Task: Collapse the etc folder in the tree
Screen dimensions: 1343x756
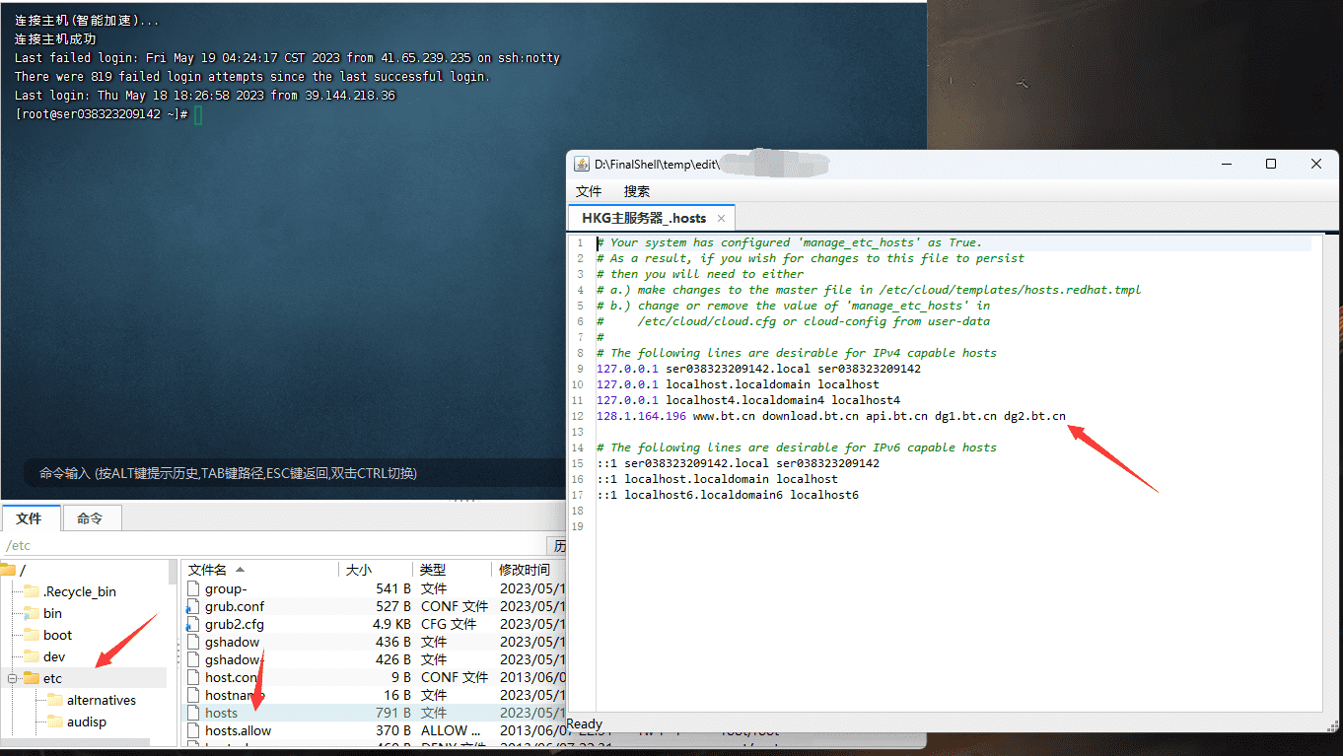Action: [x=14, y=678]
